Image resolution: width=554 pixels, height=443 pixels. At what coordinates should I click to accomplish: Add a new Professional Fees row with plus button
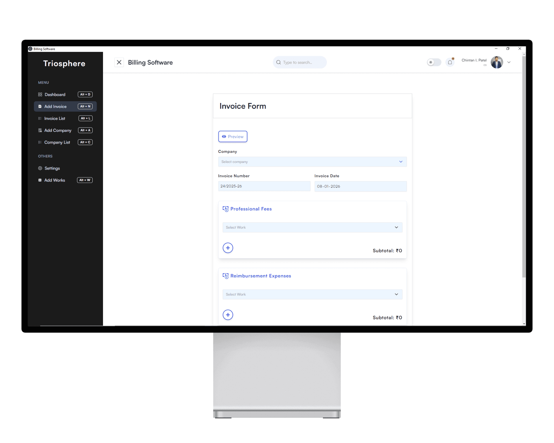click(x=228, y=248)
